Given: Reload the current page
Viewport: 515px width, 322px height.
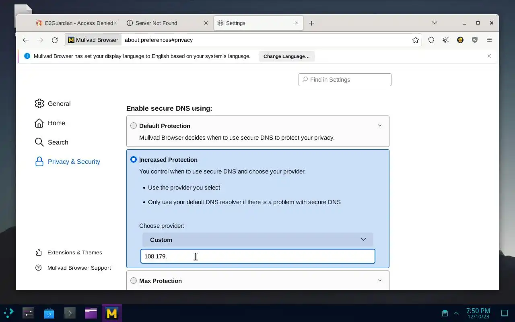Looking at the screenshot, I should (x=55, y=40).
